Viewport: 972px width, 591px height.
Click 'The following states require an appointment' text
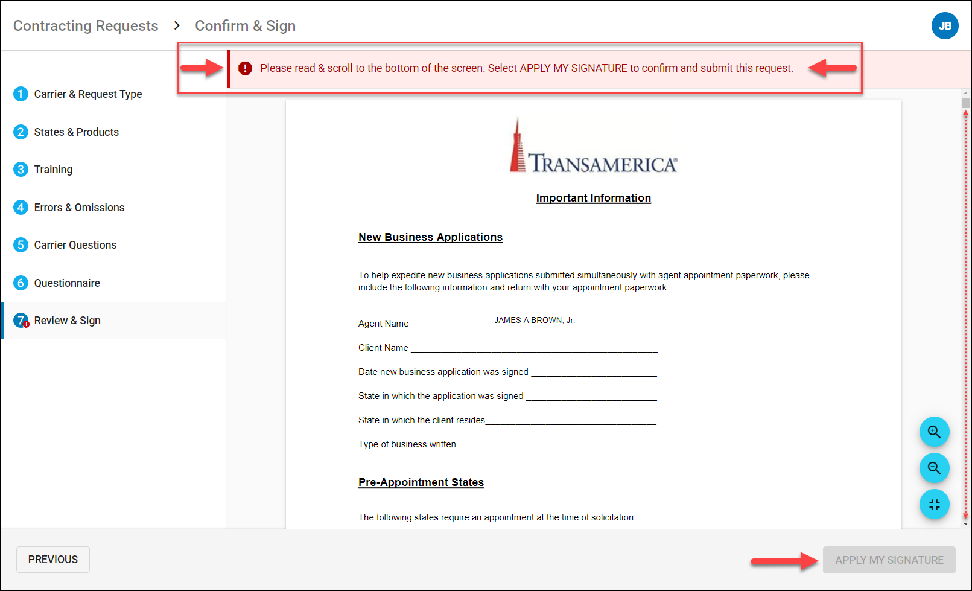(497, 517)
